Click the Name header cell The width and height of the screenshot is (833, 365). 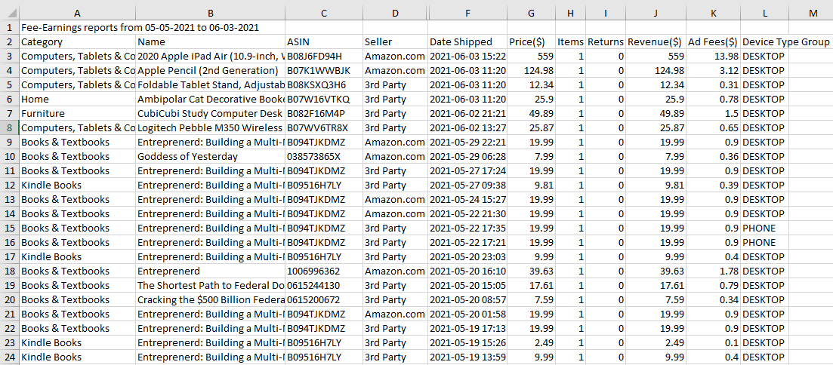pos(211,42)
